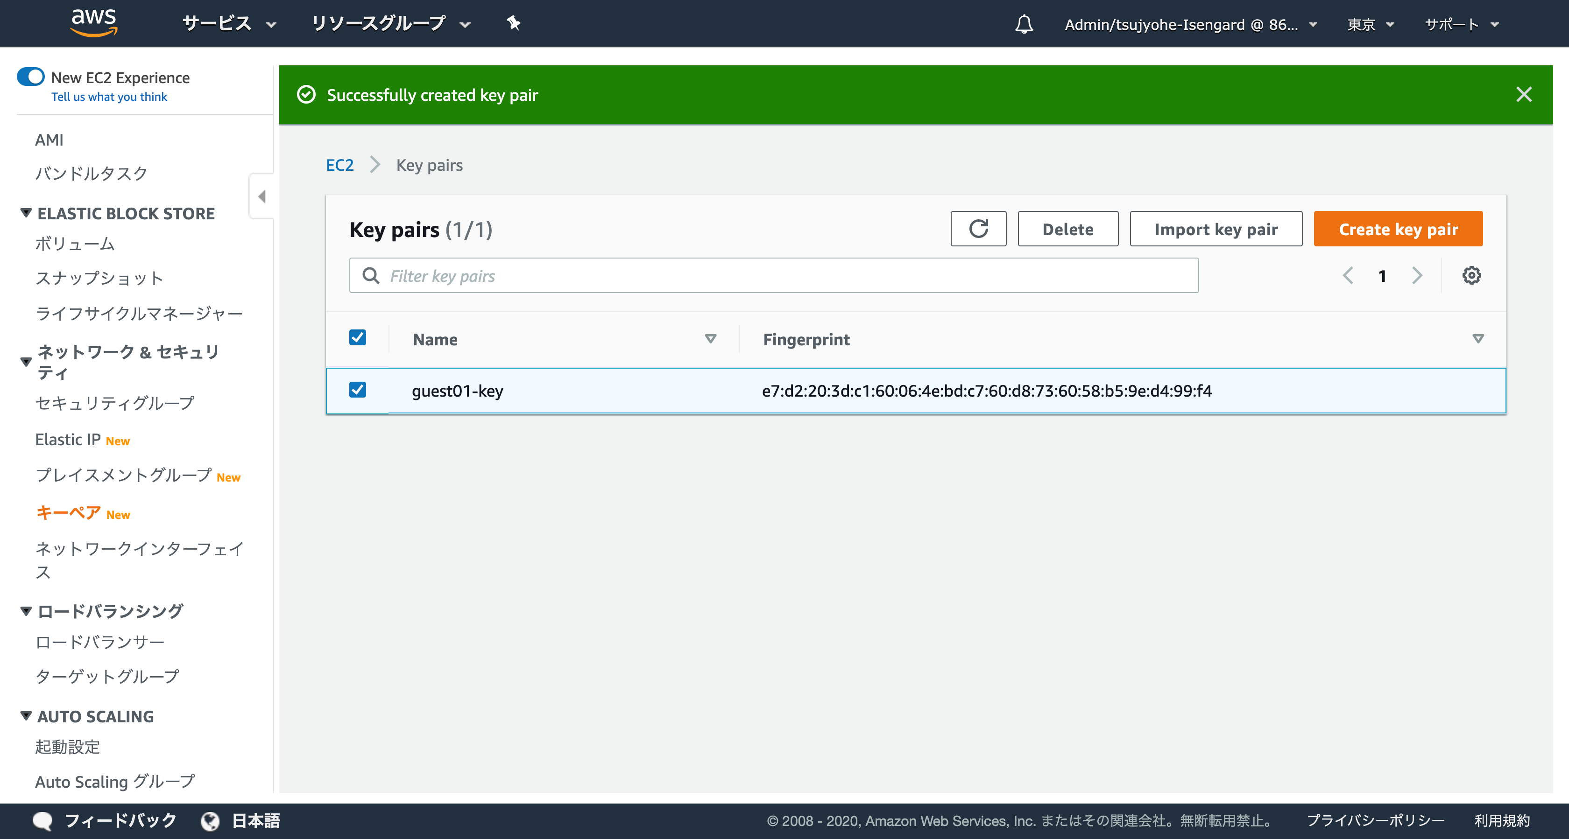Screen dimensions: 1569x839
Task: Collapse ネットワーク & セキュリティ section
Action: click(x=26, y=362)
